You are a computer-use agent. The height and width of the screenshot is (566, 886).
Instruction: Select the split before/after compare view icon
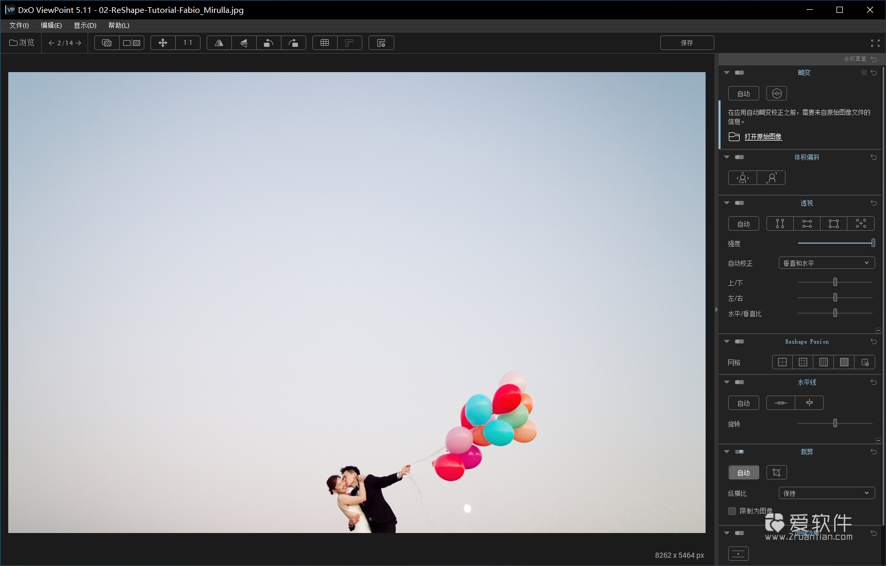(x=132, y=43)
